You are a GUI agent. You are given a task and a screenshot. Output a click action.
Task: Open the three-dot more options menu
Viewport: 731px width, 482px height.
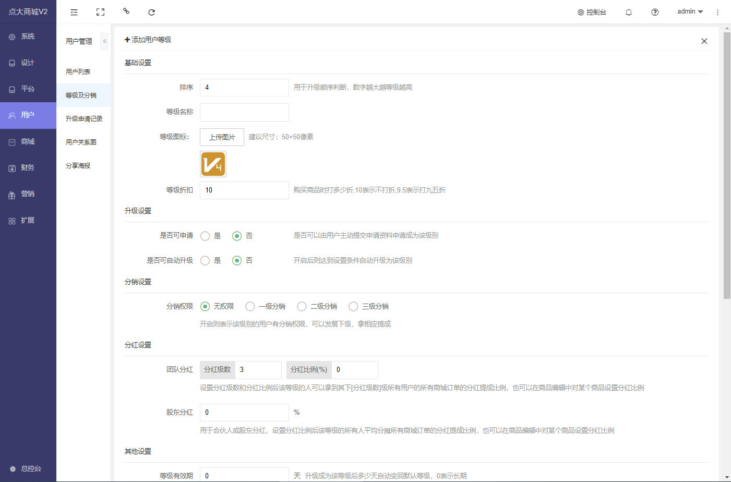coord(717,12)
